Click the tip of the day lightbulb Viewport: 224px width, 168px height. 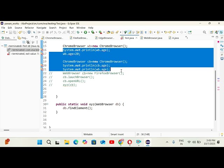[222, 134]
